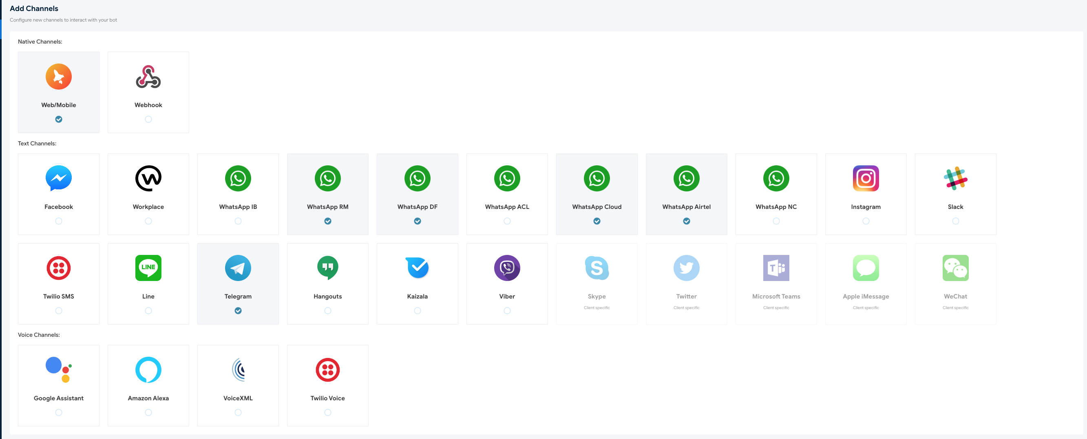Click the Web/Mobile channel icon
Screen dimensions: 1087x439
(x=59, y=76)
